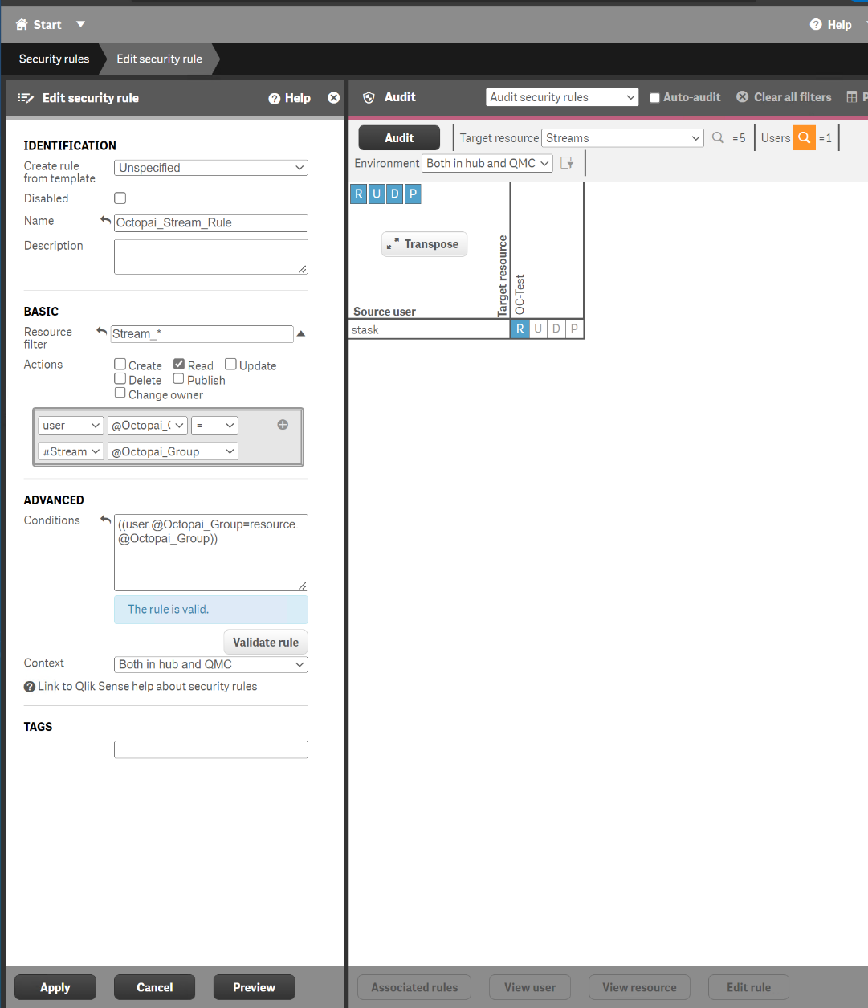Toggle the Auto-audit checkbox
This screenshot has height=1008, width=868.
pos(654,98)
